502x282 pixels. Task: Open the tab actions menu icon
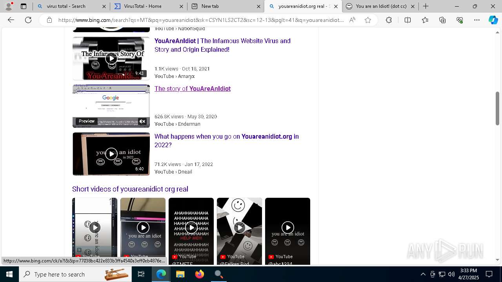(24, 6)
